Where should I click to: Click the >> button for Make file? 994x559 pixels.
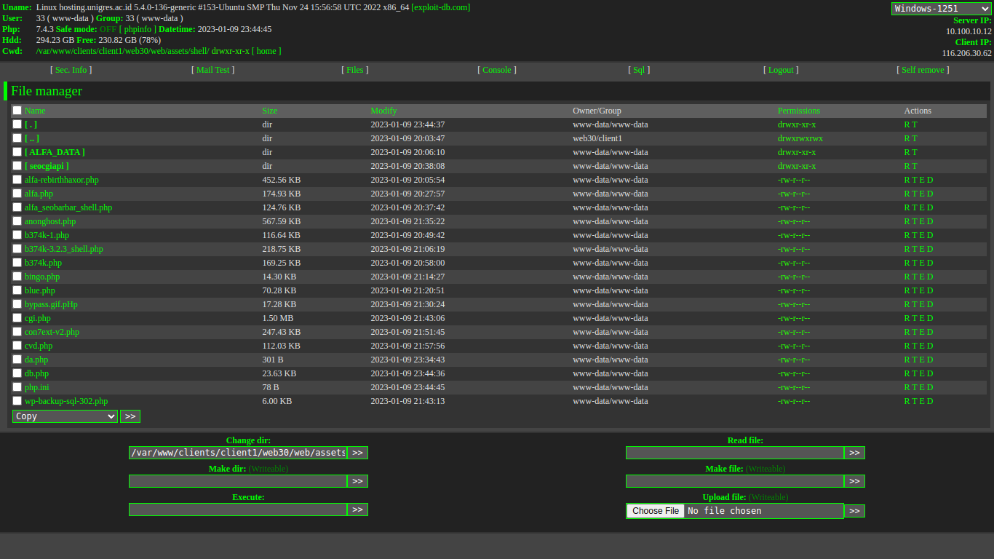point(854,481)
